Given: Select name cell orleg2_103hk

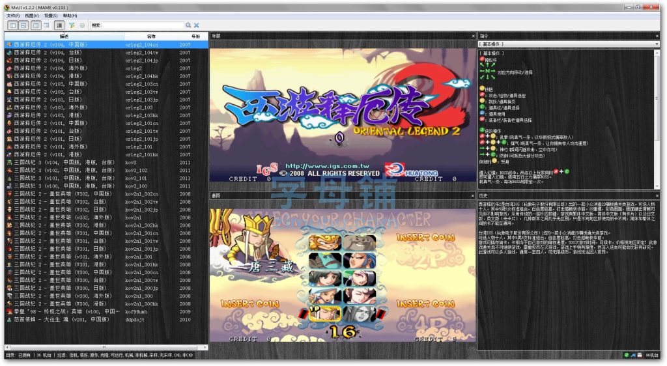Looking at the screenshot, I should pyautogui.click(x=141, y=116).
